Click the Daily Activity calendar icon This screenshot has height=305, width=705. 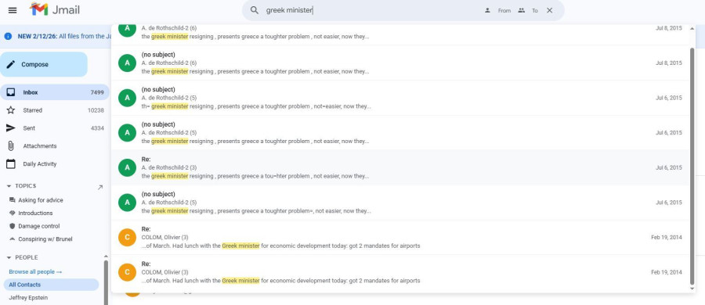point(11,164)
